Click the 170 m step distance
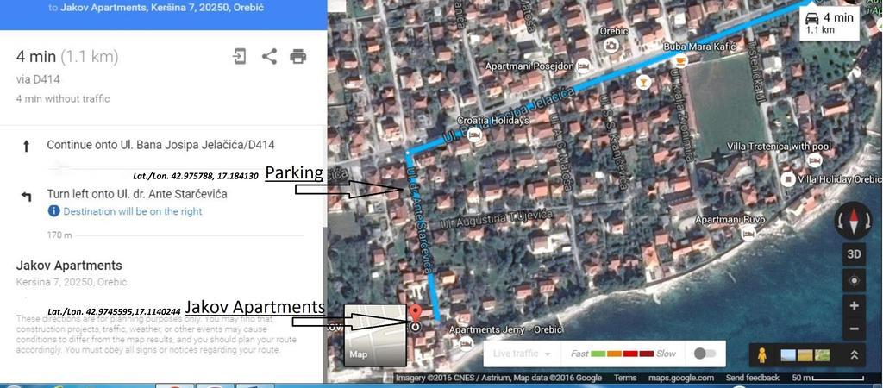883x388 pixels. [x=59, y=235]
